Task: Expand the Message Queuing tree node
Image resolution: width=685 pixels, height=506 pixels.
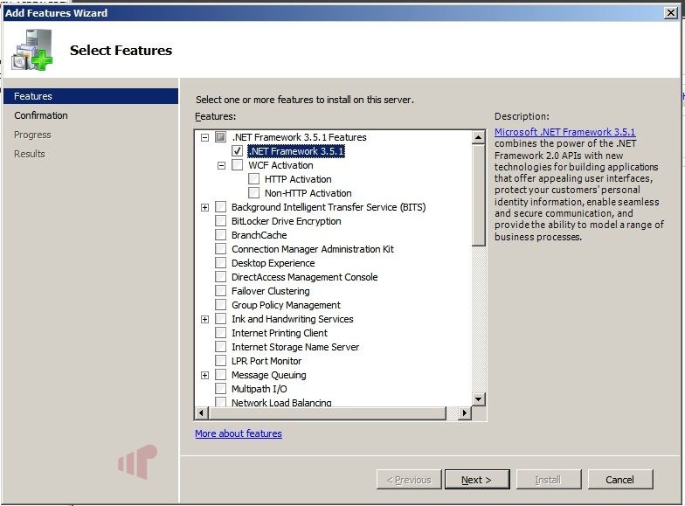Action: [x=204, y=376]
